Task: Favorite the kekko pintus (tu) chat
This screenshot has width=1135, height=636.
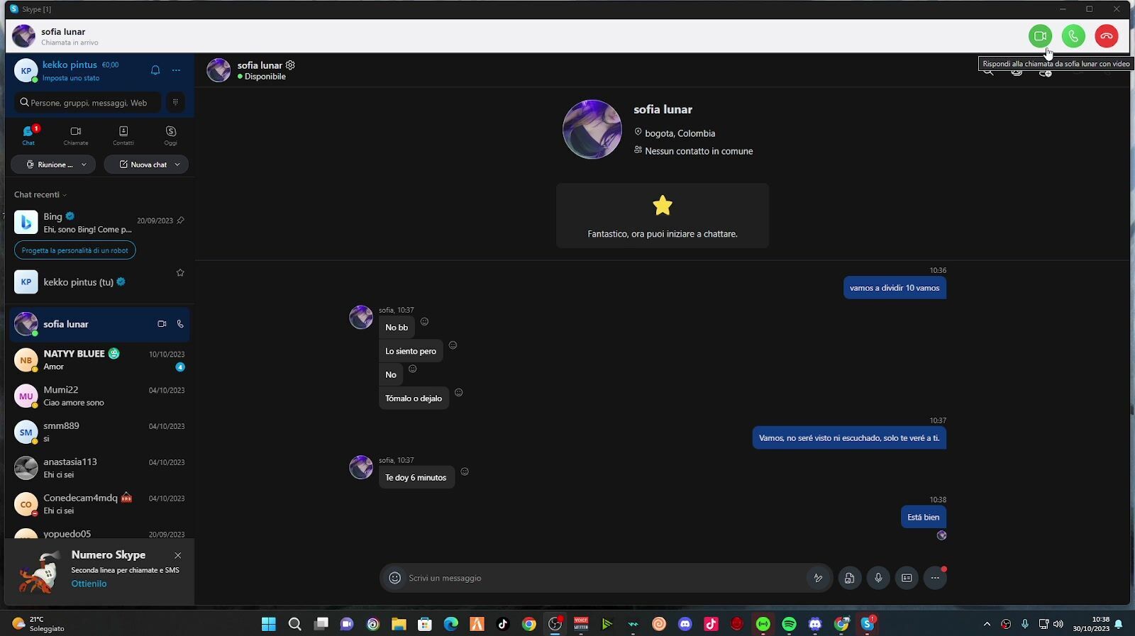Action: [180, 273]
